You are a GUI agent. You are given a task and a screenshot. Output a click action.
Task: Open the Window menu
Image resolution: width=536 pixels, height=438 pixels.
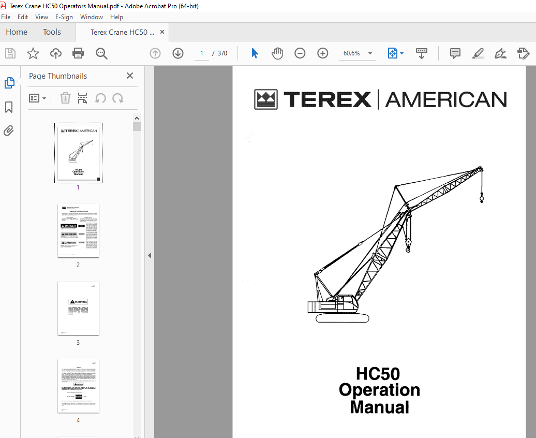click(91, 17)
